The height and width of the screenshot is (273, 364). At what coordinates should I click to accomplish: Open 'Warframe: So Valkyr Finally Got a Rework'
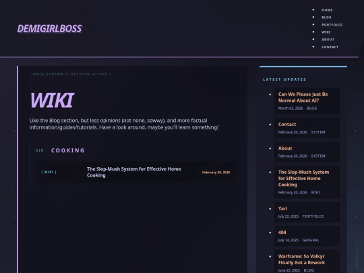click(x=301, y=260)
